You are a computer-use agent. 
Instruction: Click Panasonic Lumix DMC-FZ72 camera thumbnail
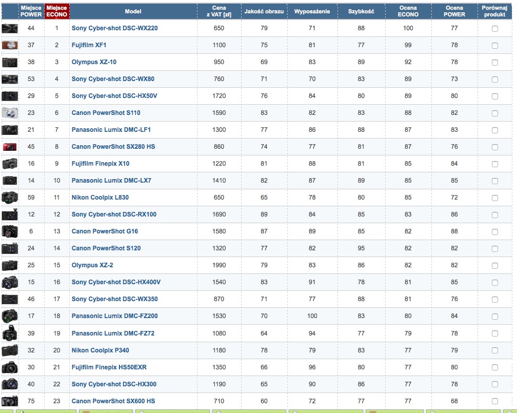point(10,333)
